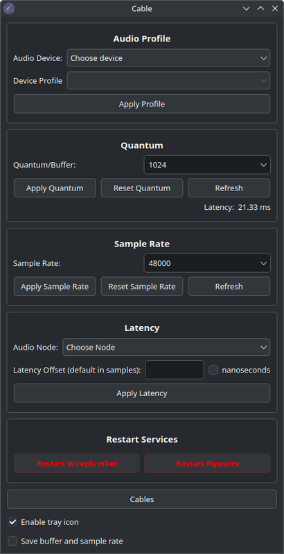
Task: Refresh the Sample Rate section
Action: tap(229, 286)
